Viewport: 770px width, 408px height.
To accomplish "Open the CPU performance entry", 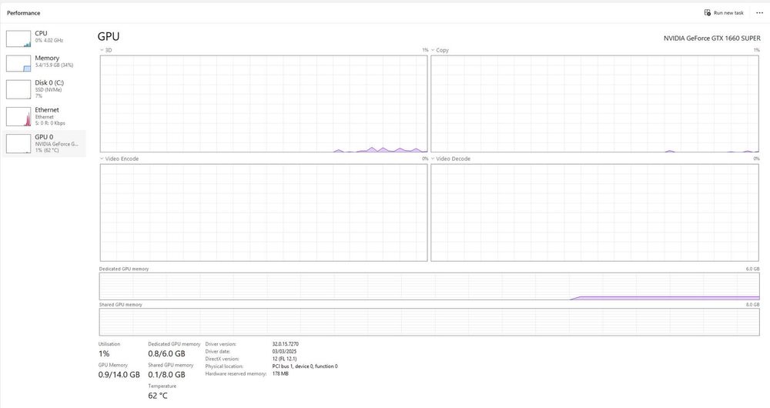I will click(44, 38).
